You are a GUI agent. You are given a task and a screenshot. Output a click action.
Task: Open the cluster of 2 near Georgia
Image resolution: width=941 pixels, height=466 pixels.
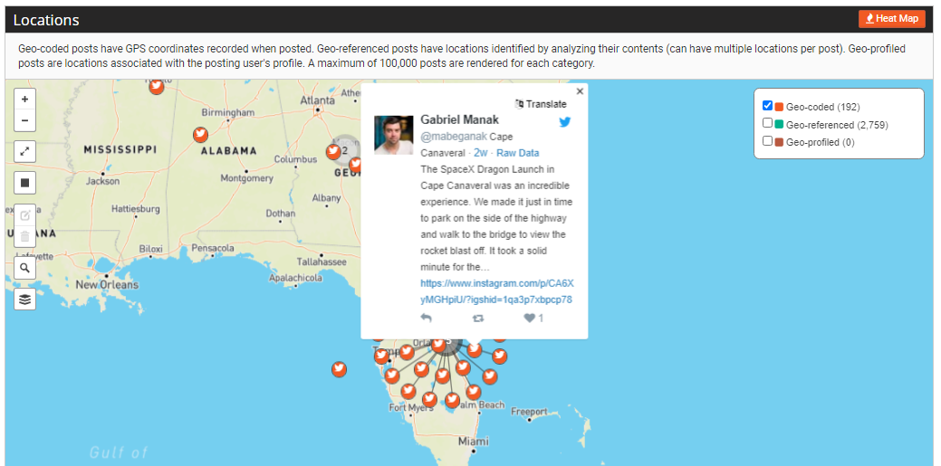pyautogui.click(x=344, y=150)
